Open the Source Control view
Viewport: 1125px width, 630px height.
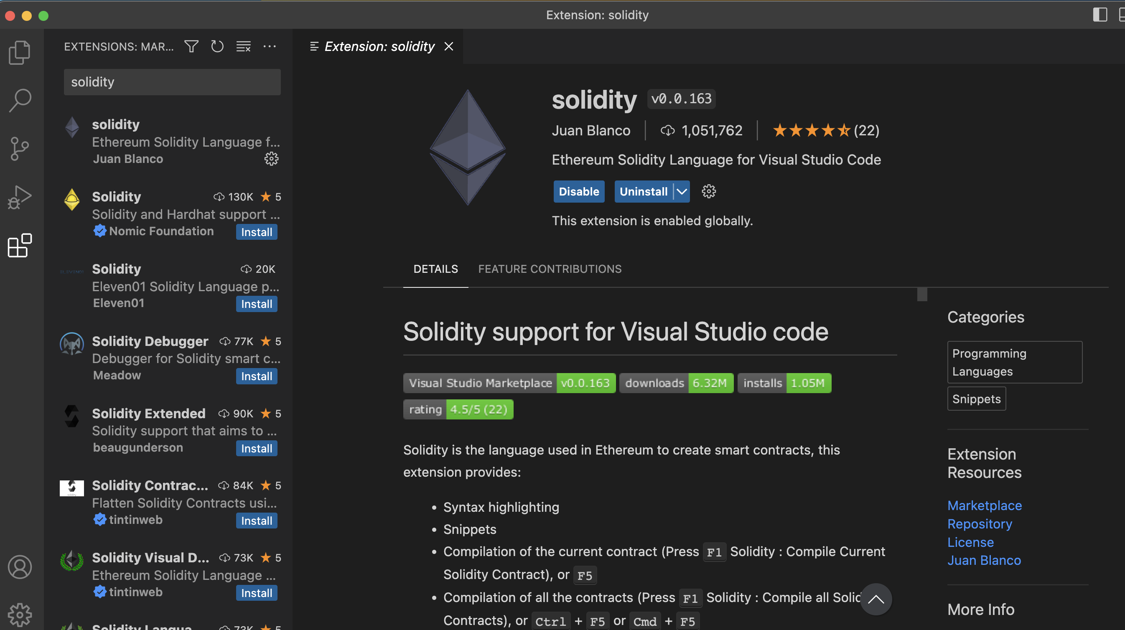(20, 148)
